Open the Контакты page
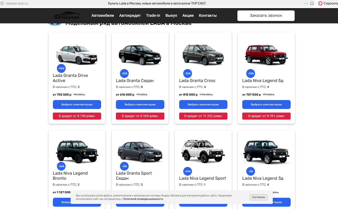Viewport: 338px width, 209px height. 208,15
